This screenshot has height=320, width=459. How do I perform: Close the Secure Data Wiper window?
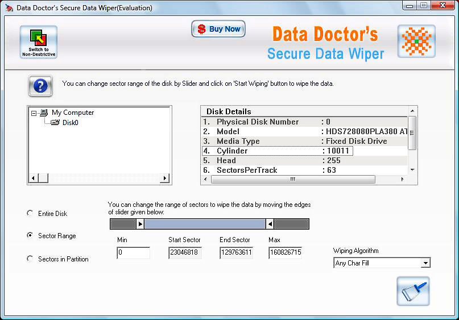click(443, 6)
